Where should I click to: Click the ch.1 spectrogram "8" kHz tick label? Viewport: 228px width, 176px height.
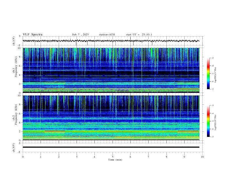tap(20, 57)
